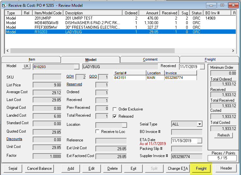This screenshot has width=241, height=175.
Task: Toggle the Order Exclusive checkbox
Action: [x=115, y=109]
